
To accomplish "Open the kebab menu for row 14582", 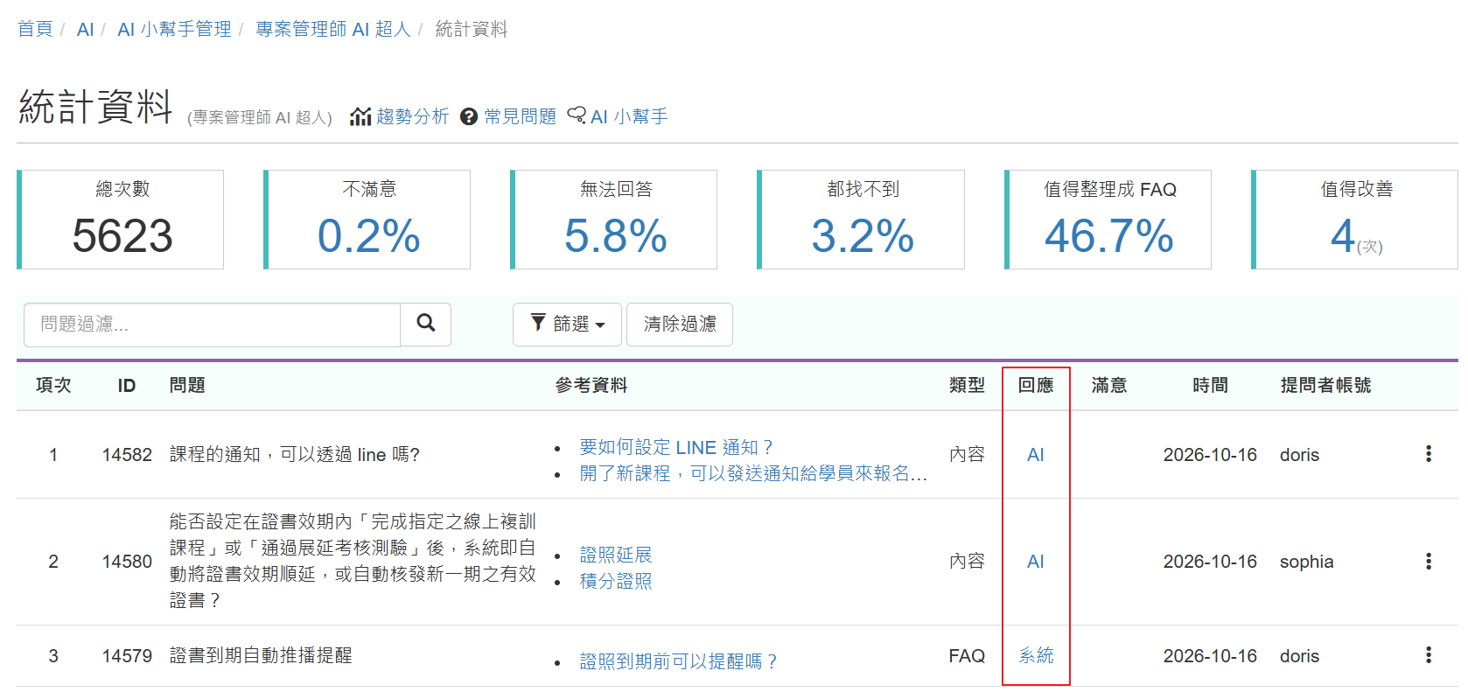I will pyautogui.click(x=1429, y=454).
